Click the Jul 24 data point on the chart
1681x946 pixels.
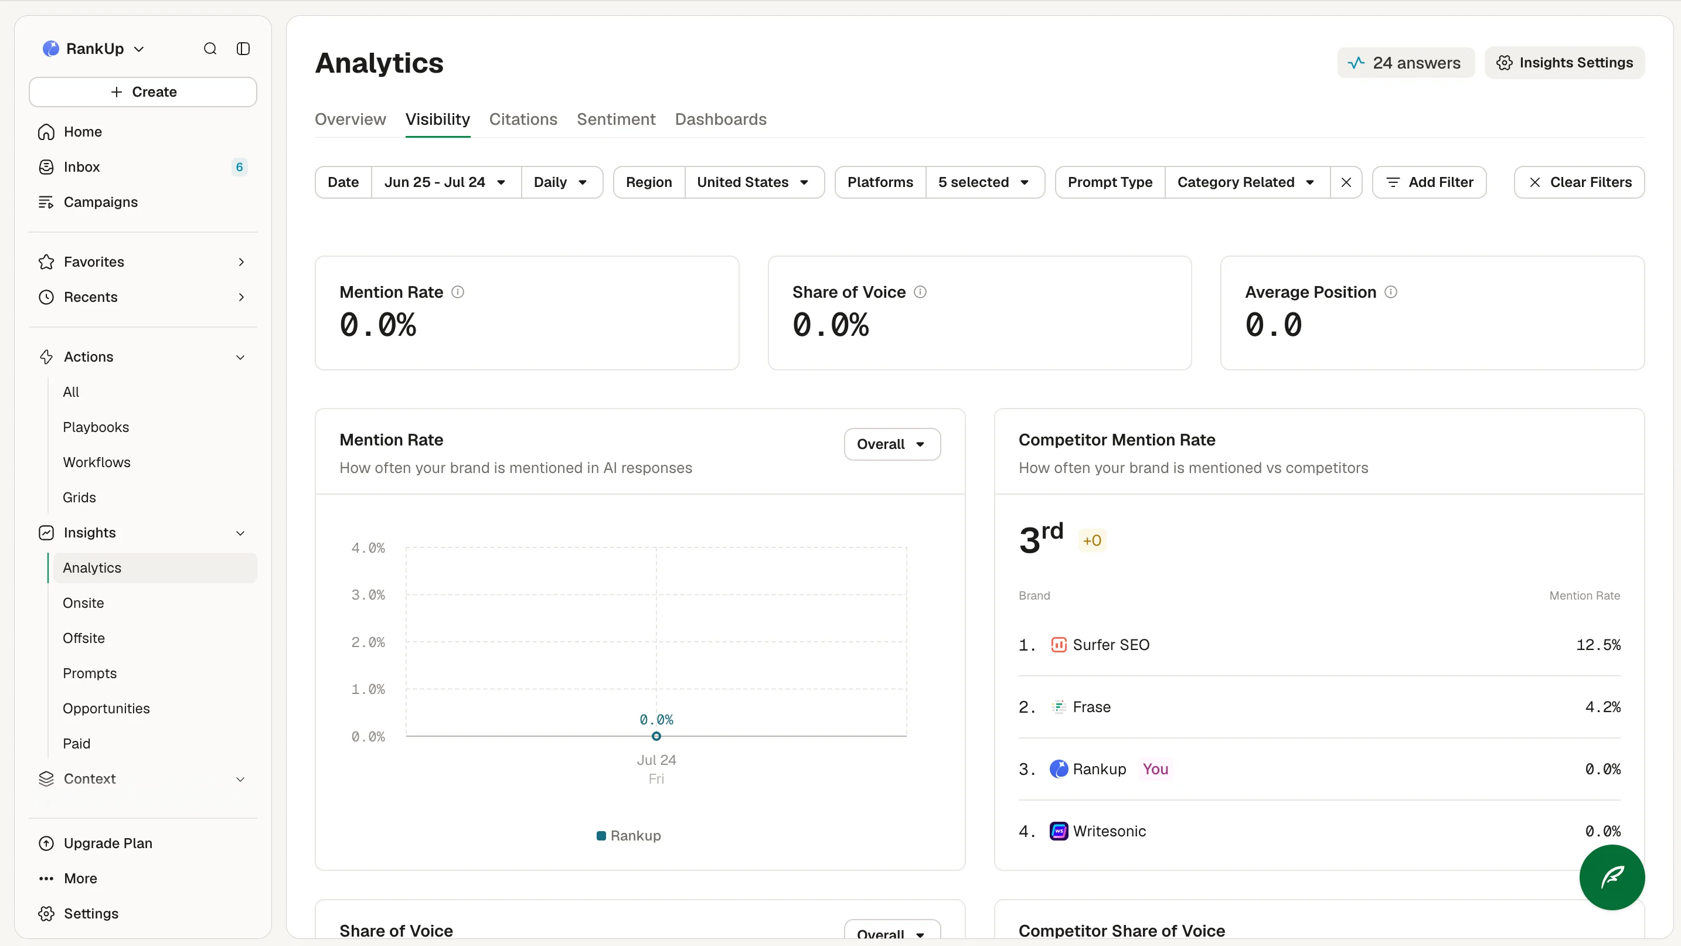656,737
